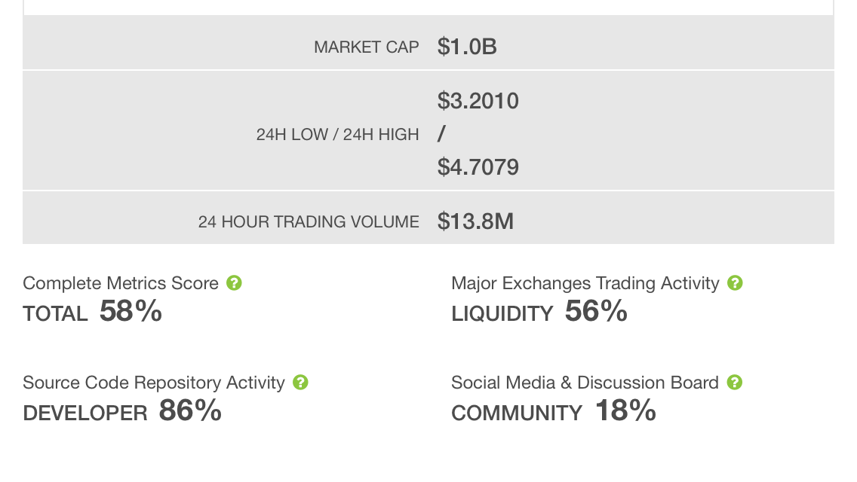Click the COMMUNITY 18% score
This screenshot has width=857, height=482.
(x=554, y=411)
